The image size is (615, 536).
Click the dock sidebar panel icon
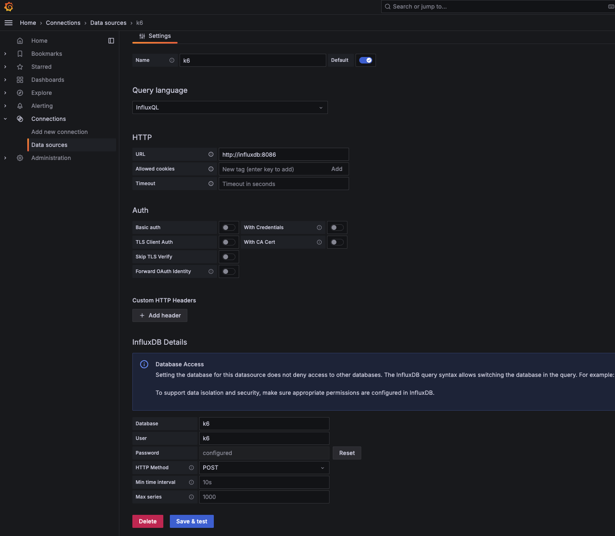coord(111,41)
